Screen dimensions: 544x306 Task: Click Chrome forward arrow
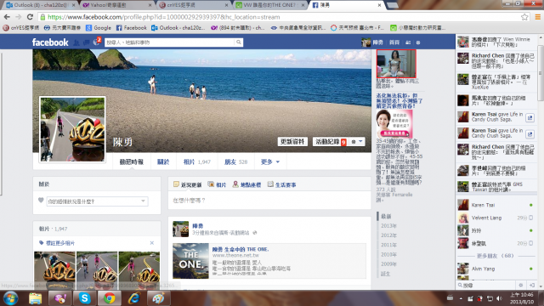(19, 17)
